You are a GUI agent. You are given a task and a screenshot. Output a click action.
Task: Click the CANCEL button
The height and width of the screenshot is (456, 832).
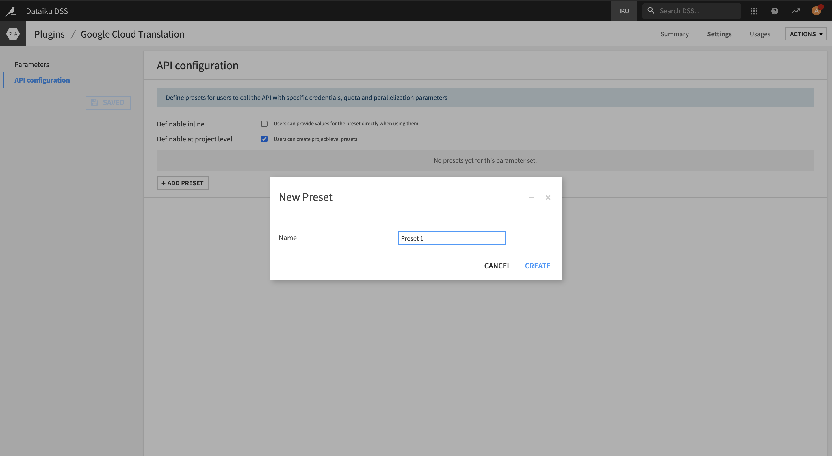pyautogui.click(x=497, y=266)
